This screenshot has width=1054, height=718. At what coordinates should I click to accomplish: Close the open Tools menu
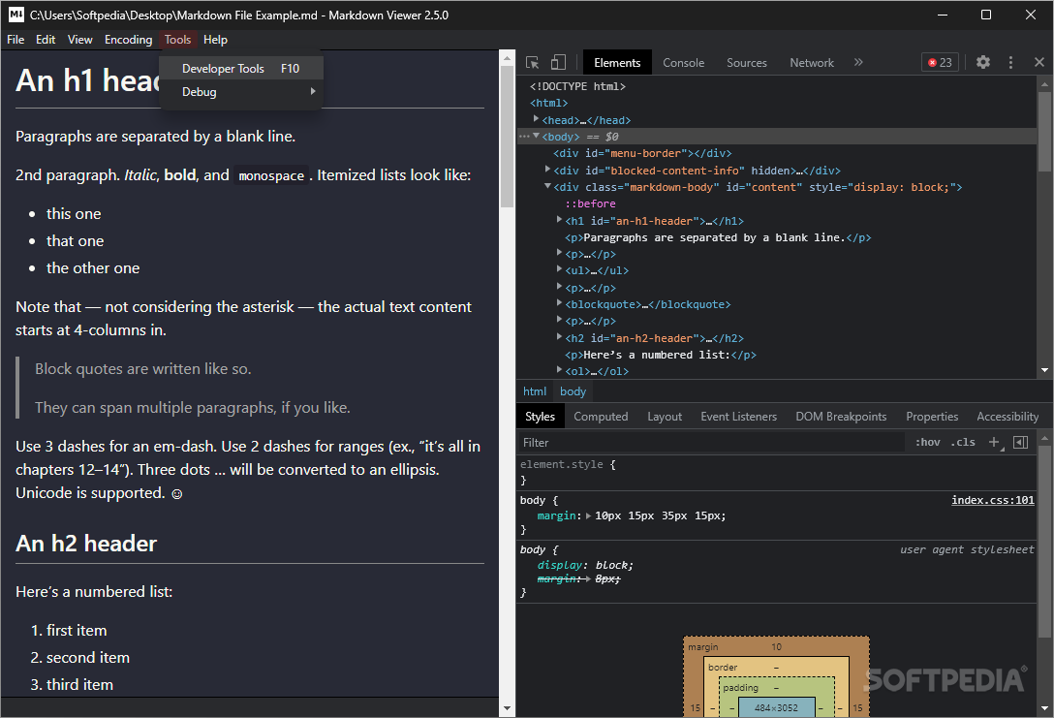pyautogui.click(x=178, y=40)
